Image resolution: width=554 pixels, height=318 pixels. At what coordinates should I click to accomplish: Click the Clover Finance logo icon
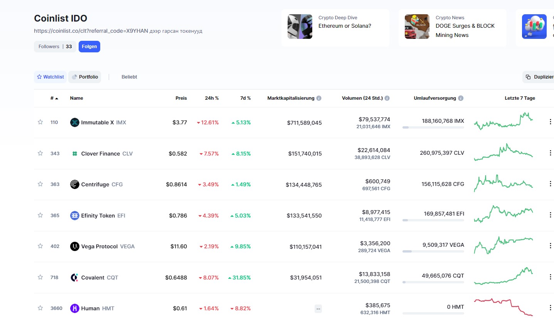(x=75, y=154)
